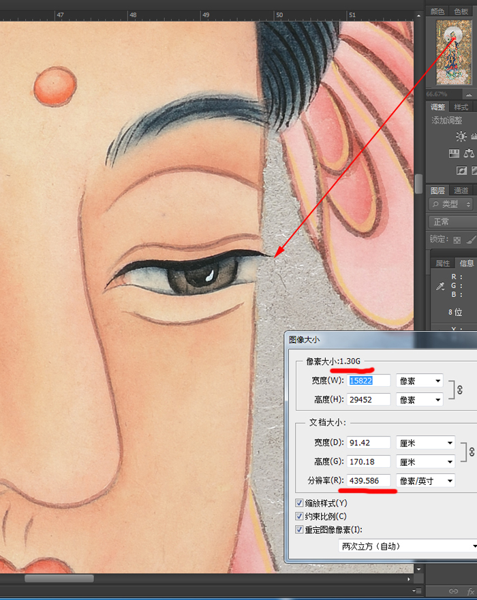477x600 pixels.
Task: Click the navigator painting thumbnail
Action: [x=454, y=52]
